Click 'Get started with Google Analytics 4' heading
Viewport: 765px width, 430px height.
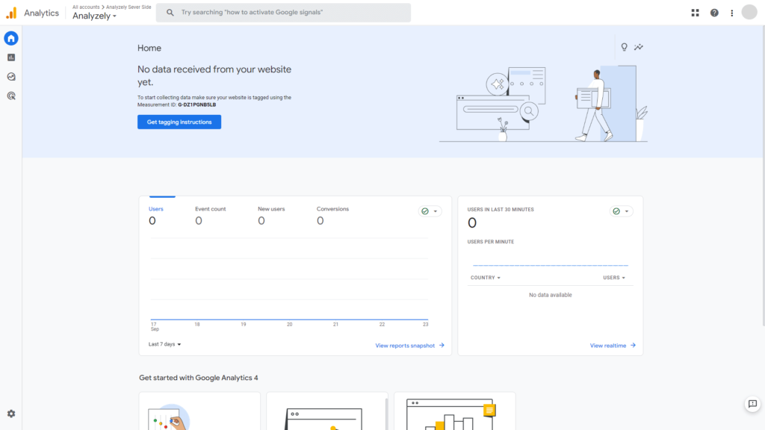(x=199, y=378)
